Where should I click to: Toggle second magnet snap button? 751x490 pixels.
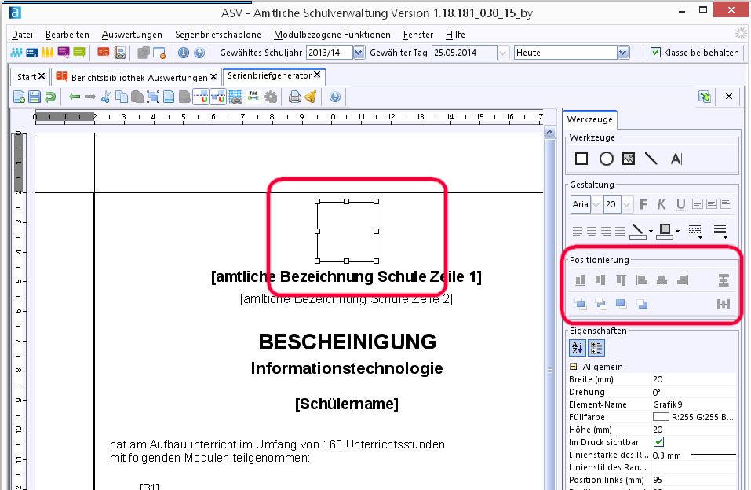click(218, 97)
